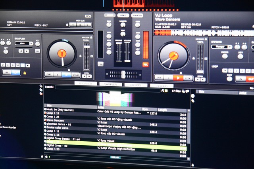The width and height of the screenshot is (254, 169).
Task: Set left deck loop IN point
Action: coord(7,72)
